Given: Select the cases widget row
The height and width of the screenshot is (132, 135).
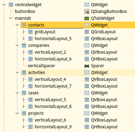Looking at the screenshot, I should coord(78,93).
